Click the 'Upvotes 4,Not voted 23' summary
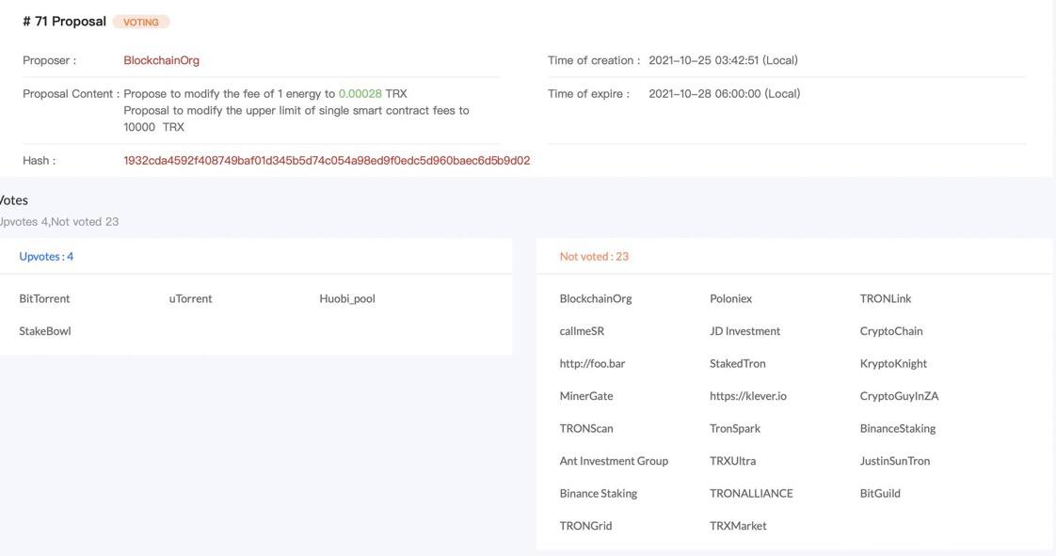 (58, 222)
